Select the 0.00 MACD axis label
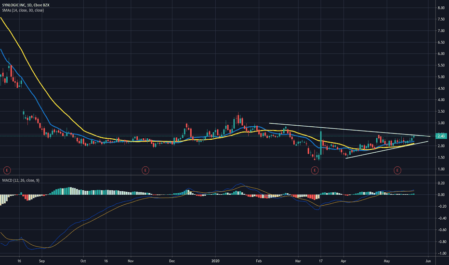 [441, 195]
